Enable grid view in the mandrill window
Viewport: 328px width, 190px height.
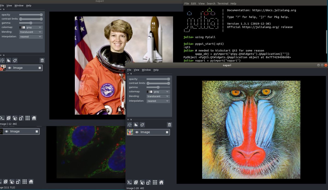(x=155, y=182)
